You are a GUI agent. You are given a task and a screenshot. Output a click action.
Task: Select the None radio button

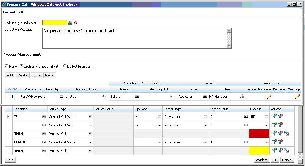(7, 66)
